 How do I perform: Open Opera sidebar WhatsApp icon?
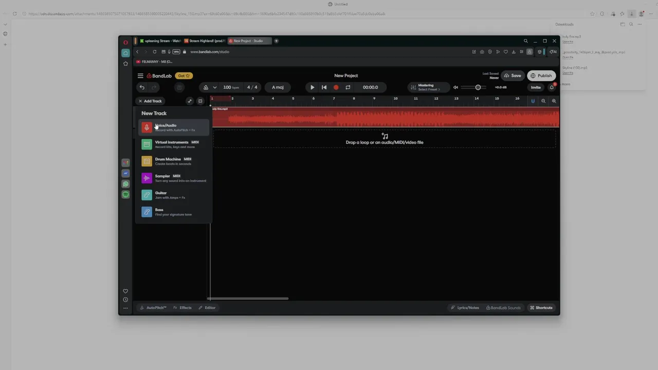coord(125,184)
